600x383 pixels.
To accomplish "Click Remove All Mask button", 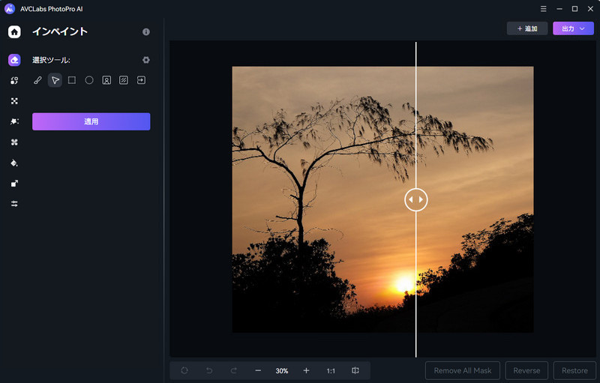I will (x=463, y=370).
